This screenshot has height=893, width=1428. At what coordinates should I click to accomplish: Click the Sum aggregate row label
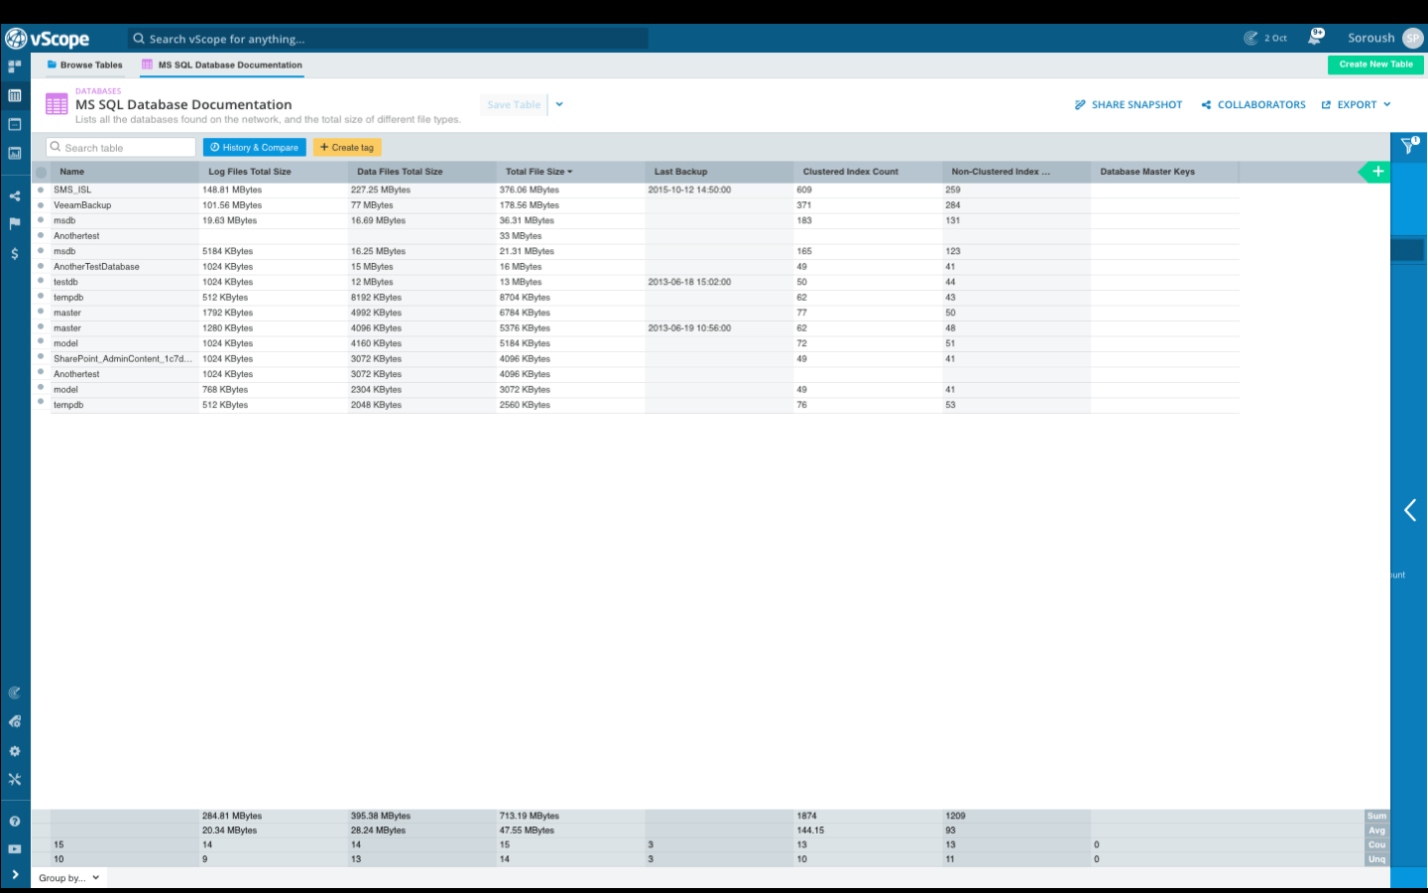pos(1376,816)
